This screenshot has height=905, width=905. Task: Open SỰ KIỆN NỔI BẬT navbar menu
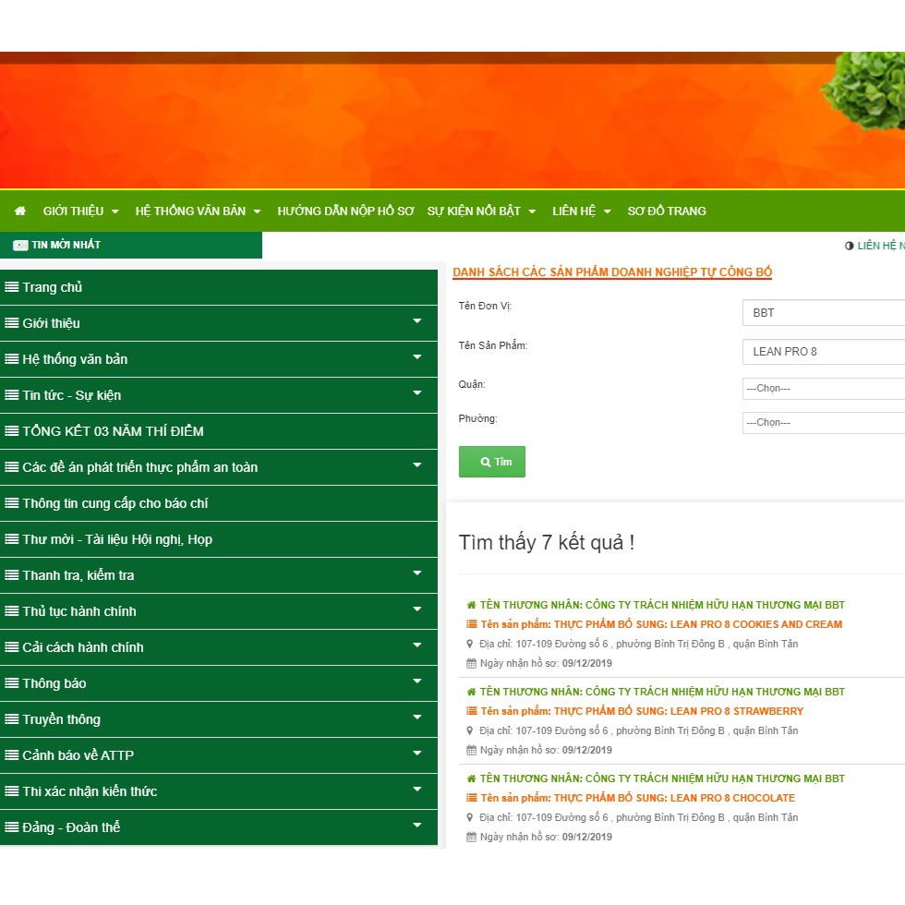tap(480, 211)
